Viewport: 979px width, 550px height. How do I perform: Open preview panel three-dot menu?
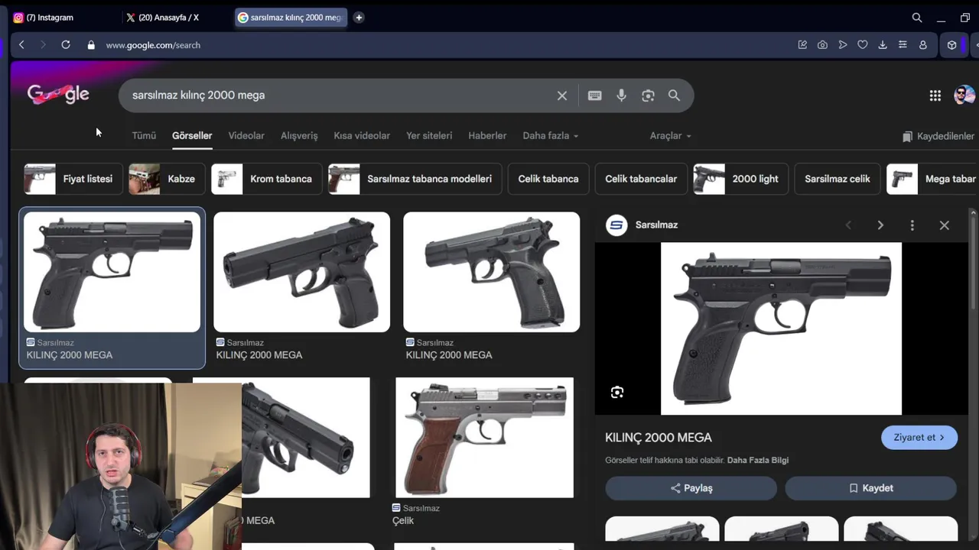tap(912, 225)
